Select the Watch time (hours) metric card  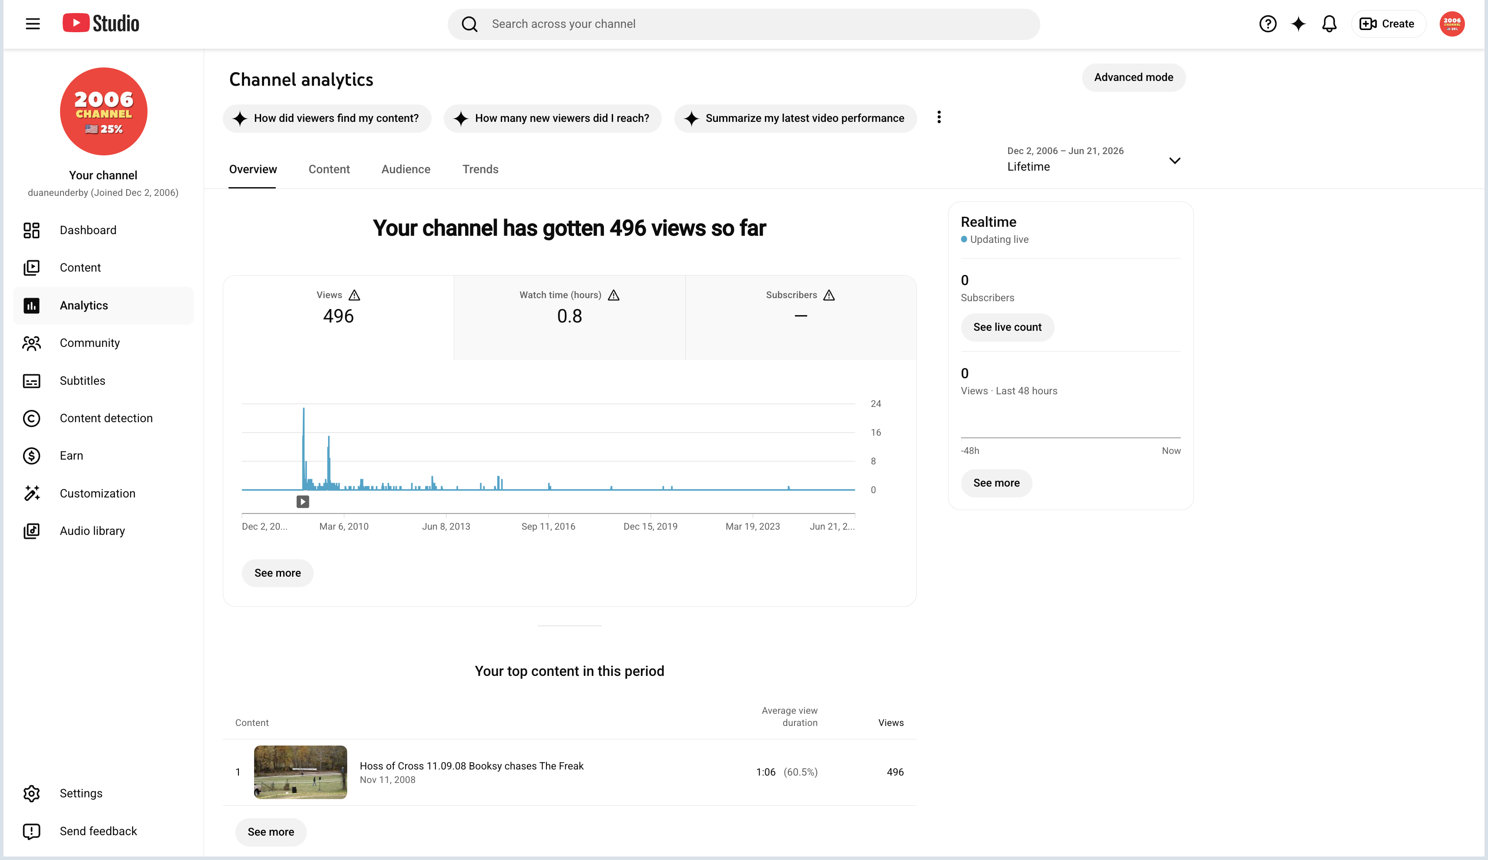(569, 317)
